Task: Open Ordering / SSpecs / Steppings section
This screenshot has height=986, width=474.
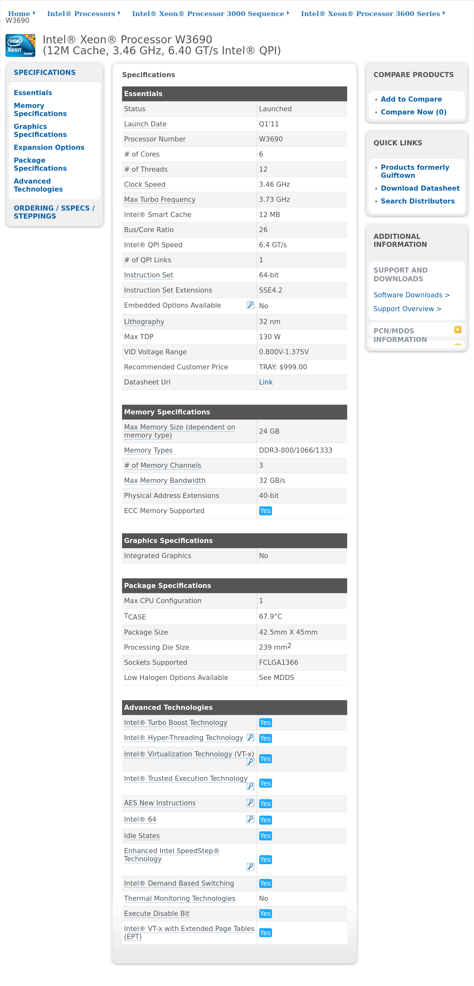Action: (54, 212)
